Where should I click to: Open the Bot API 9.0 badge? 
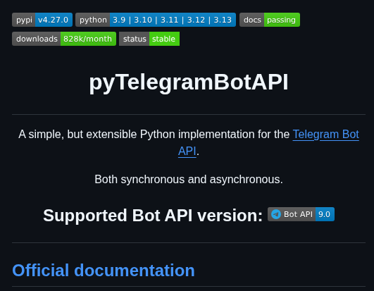[x=301, y=214]
